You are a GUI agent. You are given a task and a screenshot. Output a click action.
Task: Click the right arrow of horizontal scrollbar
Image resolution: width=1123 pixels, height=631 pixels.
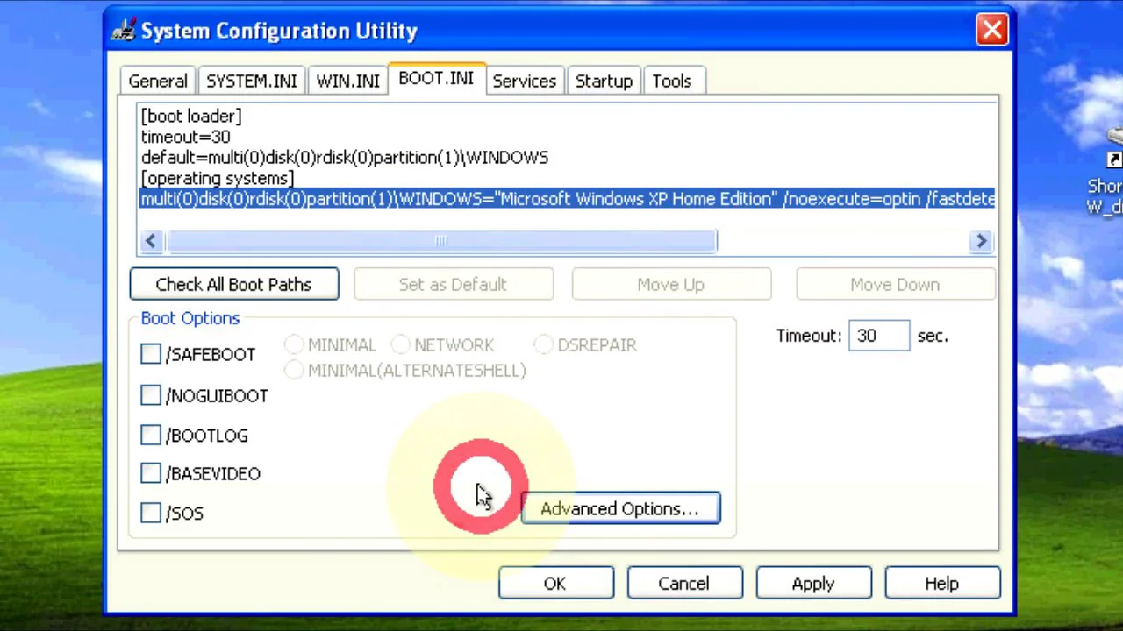click(981, 241)
